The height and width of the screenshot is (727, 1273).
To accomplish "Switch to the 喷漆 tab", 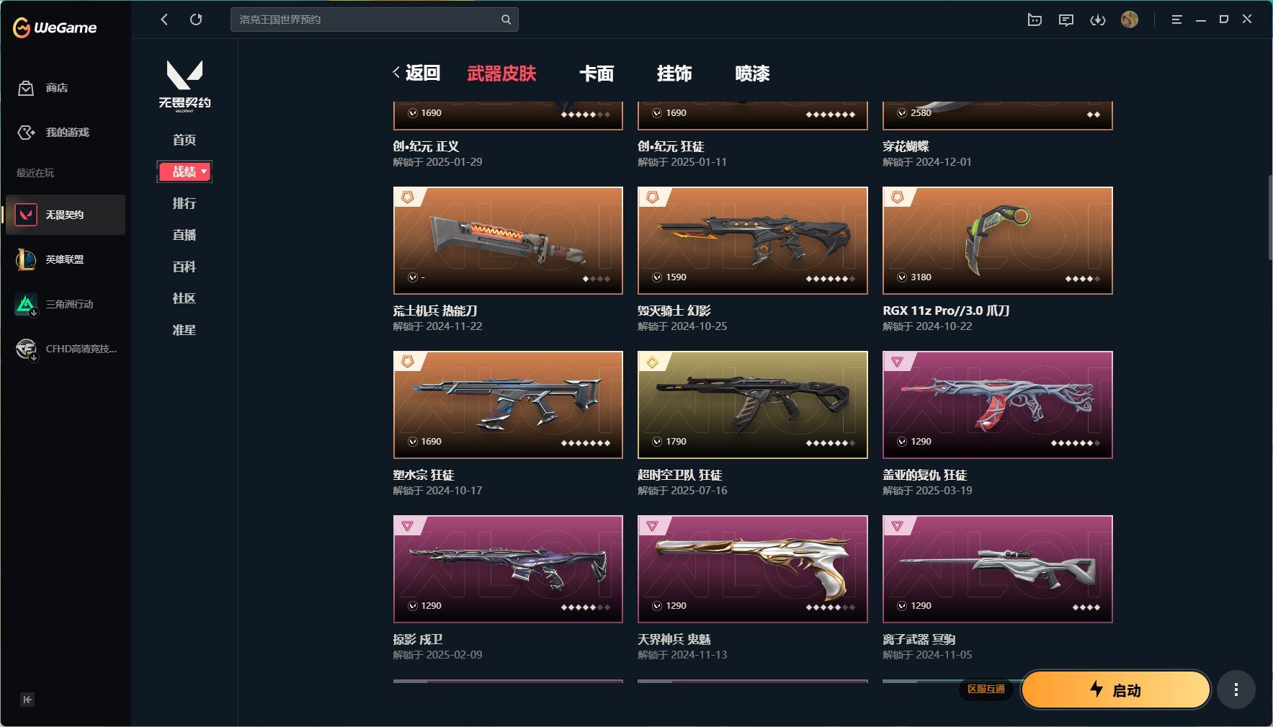I will (752, 73).
